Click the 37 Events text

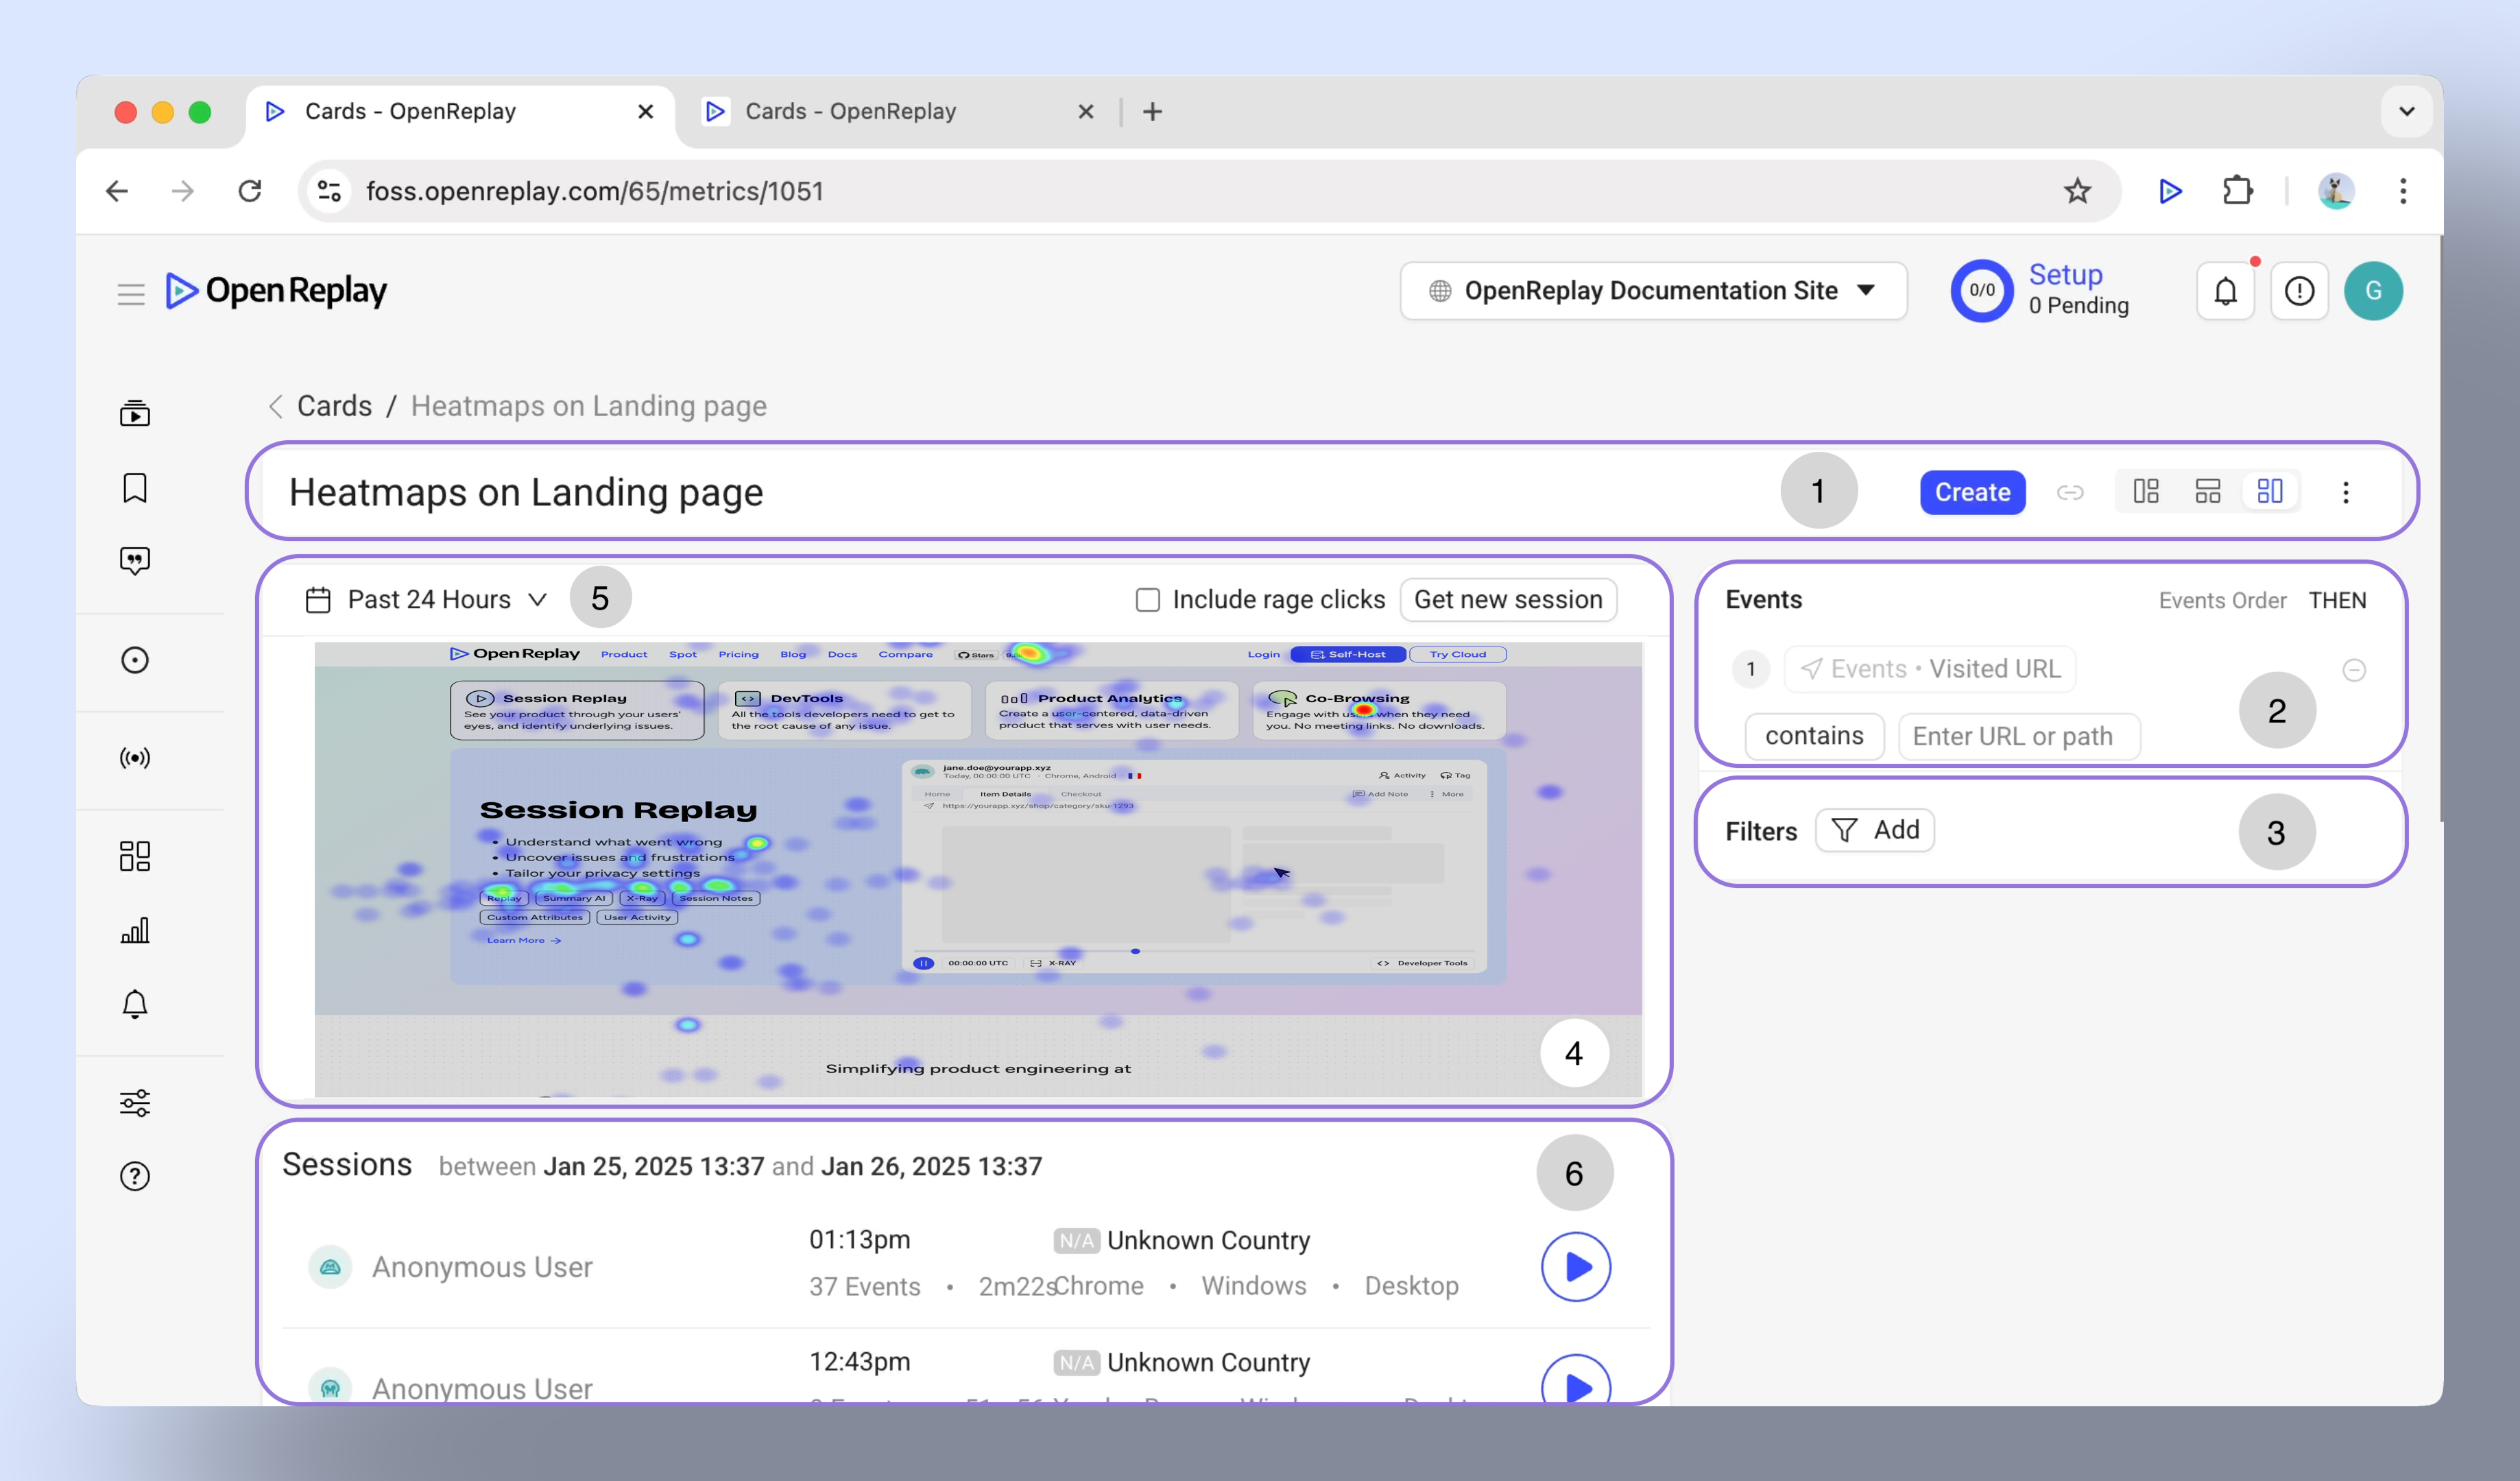864,1286
